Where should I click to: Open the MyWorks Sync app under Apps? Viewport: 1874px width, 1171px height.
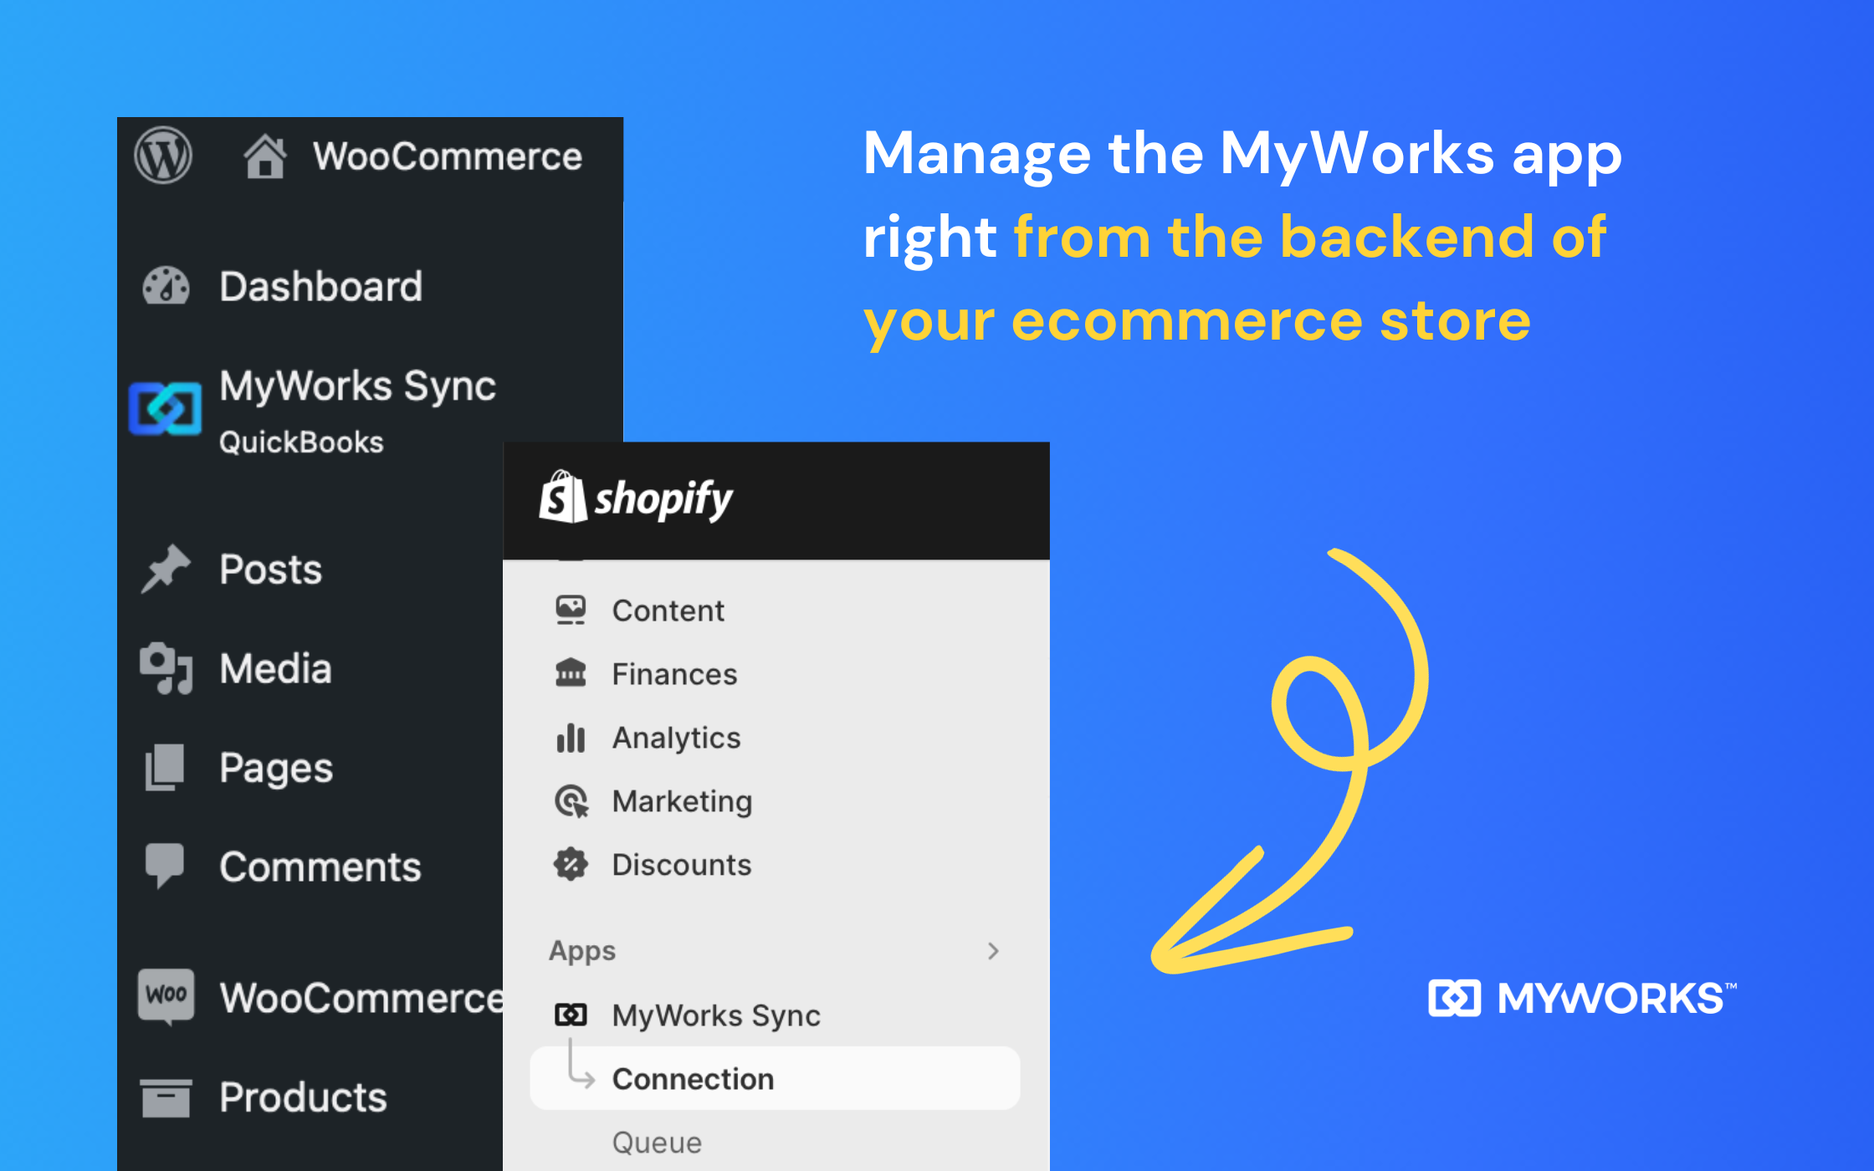[x=715, y=1015]
